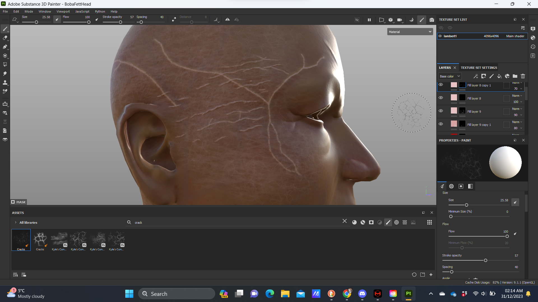Toggle visibility of the lambert1 texture set
538x302 pixels.
[440, 36]
